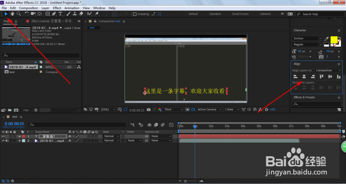Open the SimSun font family dropdown

click(x=307, y=38)
